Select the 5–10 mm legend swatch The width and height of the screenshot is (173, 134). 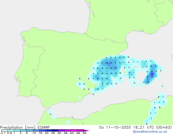30,130
